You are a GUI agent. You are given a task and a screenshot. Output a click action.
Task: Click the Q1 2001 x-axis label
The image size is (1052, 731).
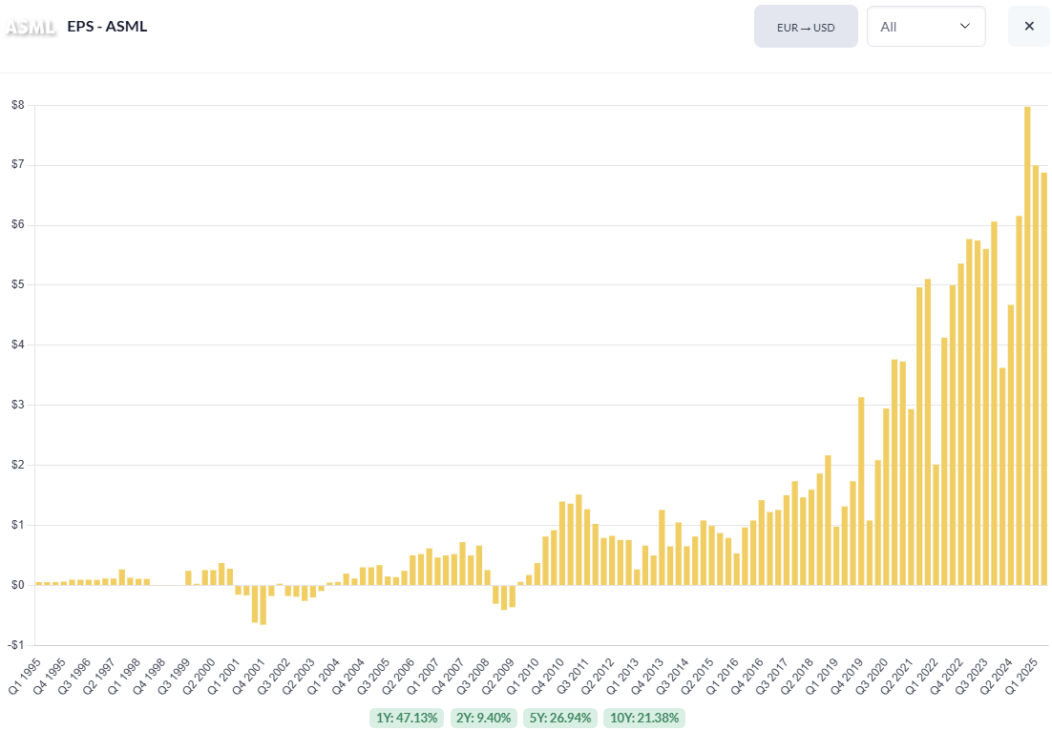(x=223, y=676)
